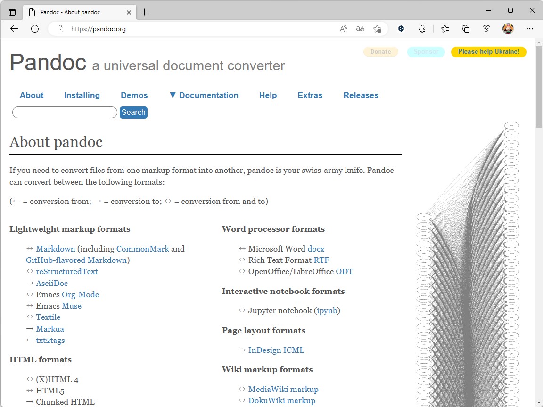Open Browser essentials
Viewport: 543px width, 407px height.
tap(486, 29)
